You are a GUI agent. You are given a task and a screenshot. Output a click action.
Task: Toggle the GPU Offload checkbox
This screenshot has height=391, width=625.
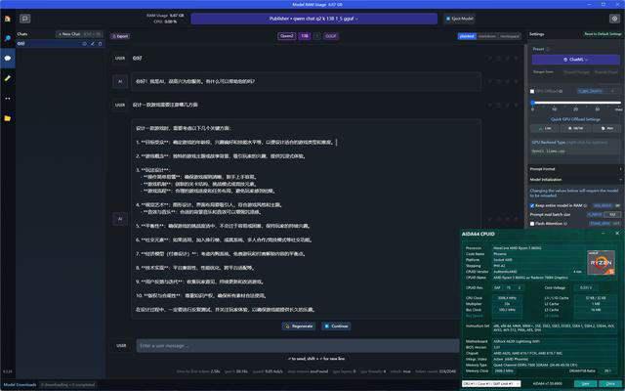(533, 90)
